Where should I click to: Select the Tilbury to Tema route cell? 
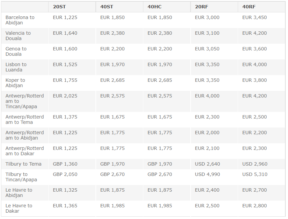[23, 164]
